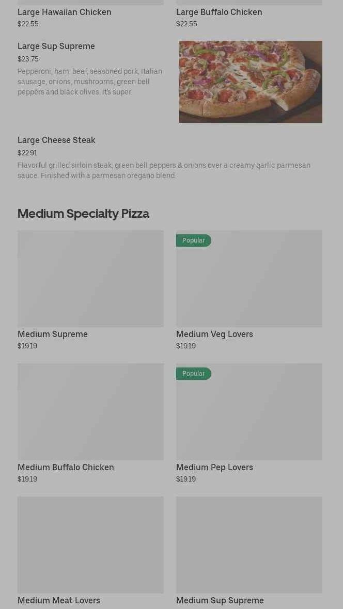This screenshot has width=343, height=609.
Task: Click the Popular badge on Medium Veg Lovers
Action: click(x=193, y=241)
